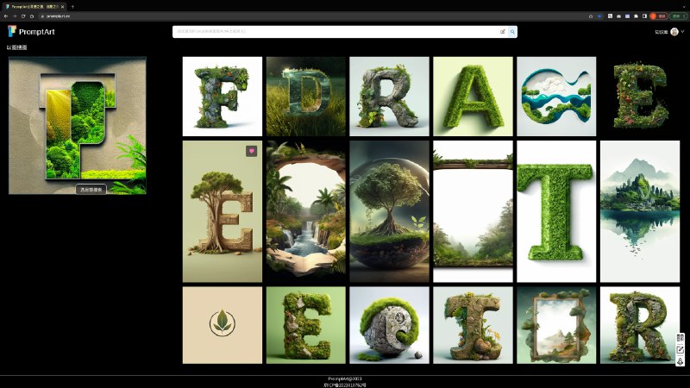
Task: Open a new browser tab with plus
Action: tap(72, 7)
